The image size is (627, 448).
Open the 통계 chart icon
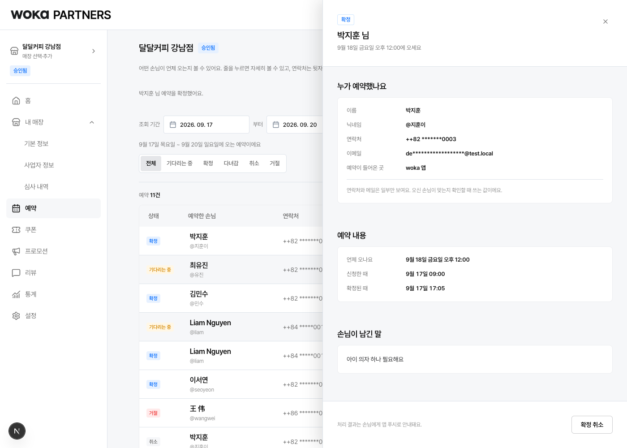pos(16,294)
